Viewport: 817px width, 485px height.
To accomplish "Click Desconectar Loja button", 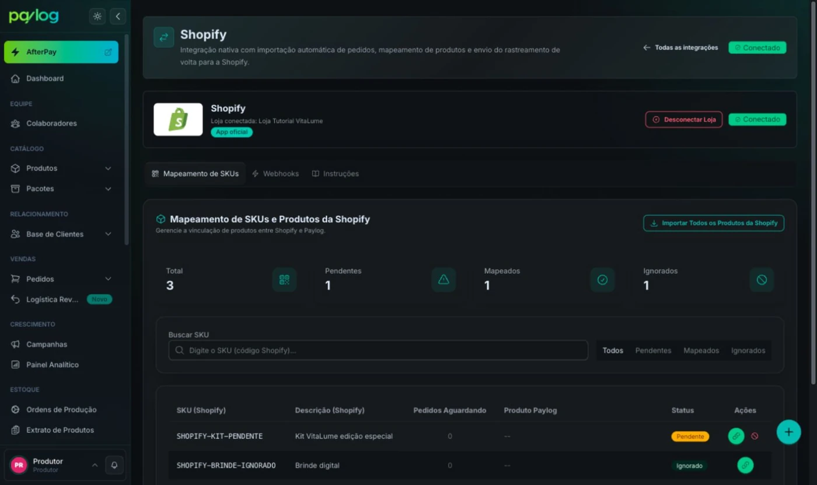I will [684, 119].
